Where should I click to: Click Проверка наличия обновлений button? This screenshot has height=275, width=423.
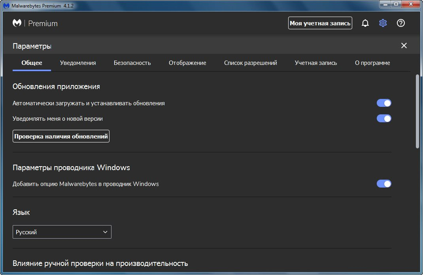pyautogui.click(x=61, y=136)
